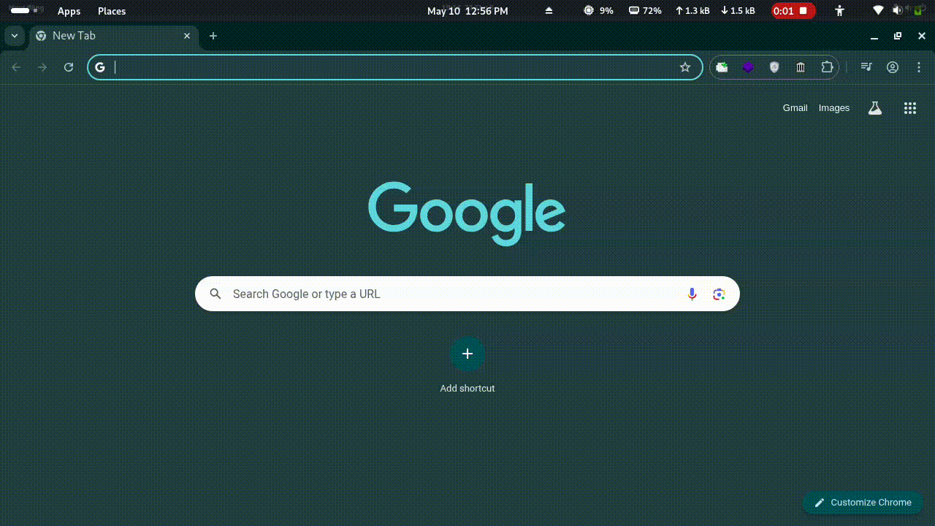Click the CPU 9% indicator
The height and width of the screenshot is (526, 935).
pyautogui.click(x=598, y=11)
